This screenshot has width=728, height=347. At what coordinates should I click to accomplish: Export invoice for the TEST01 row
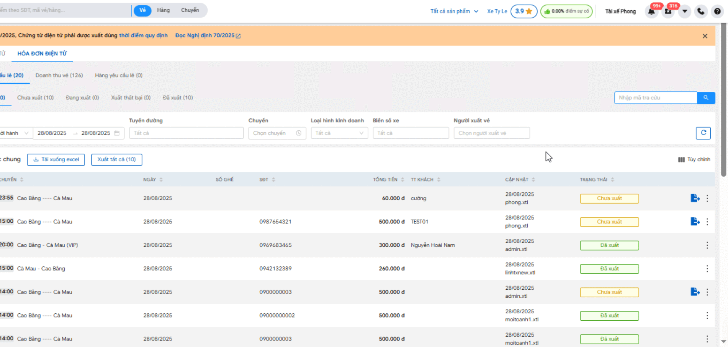point(695,222)
